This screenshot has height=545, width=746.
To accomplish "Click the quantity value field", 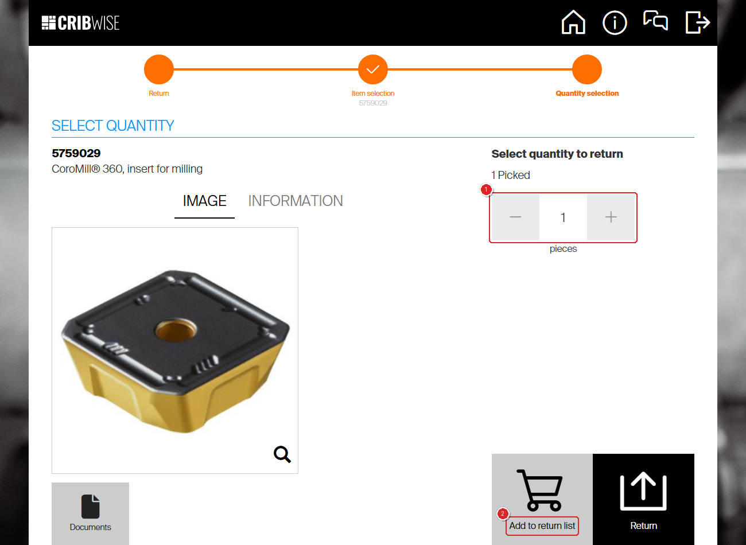I will click(x=563, y=217).
